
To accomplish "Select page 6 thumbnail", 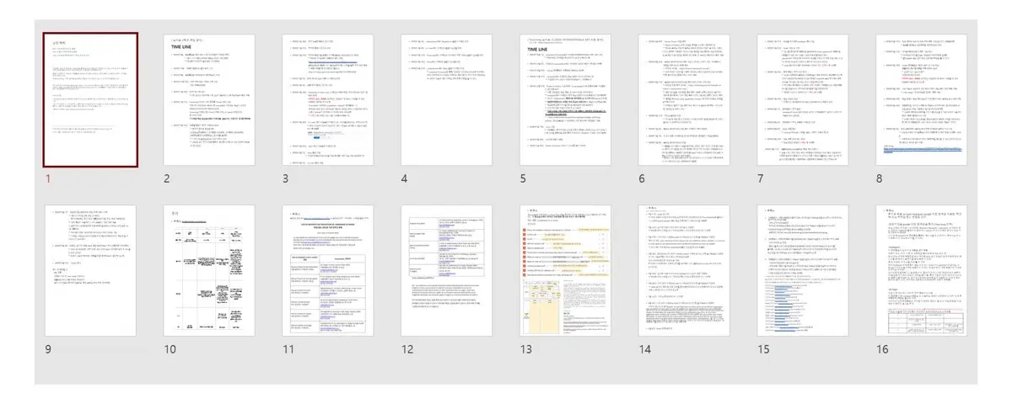I will pos(685,100).
